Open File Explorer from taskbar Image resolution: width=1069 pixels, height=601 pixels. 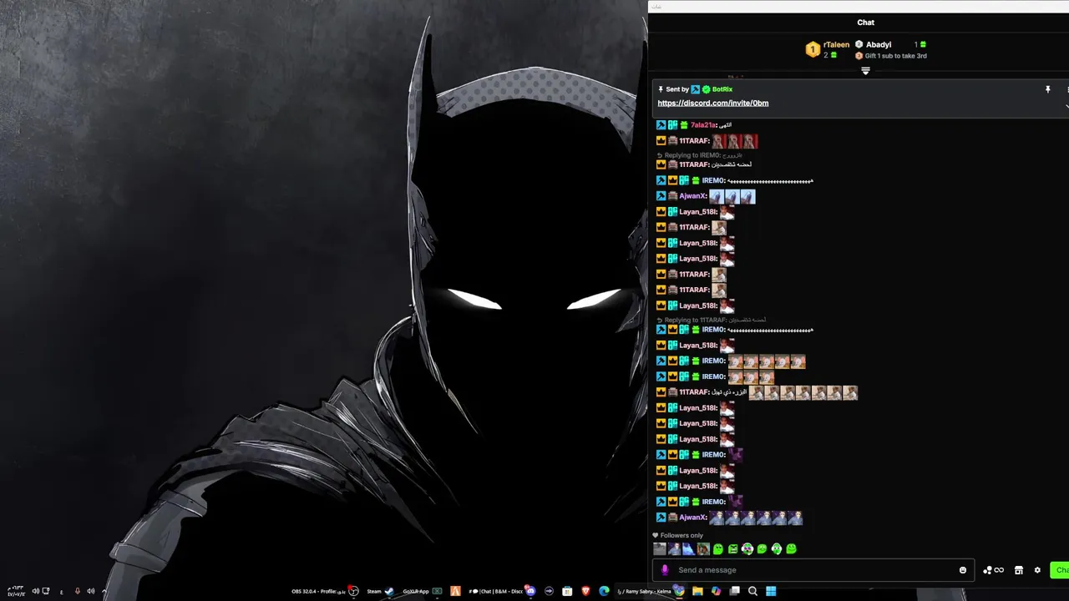[697, 591]
